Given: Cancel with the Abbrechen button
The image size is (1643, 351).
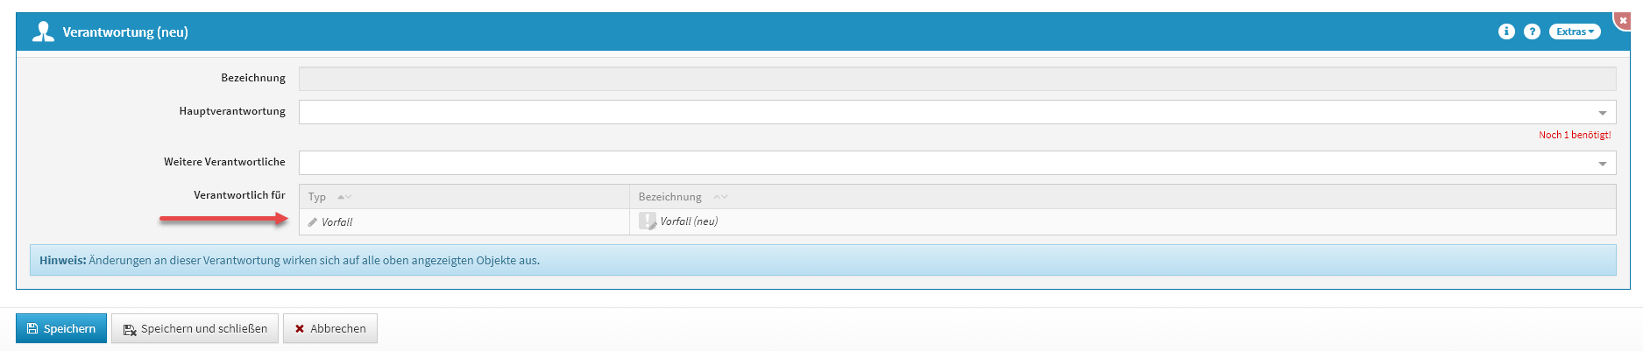Looking at the screenshot, I should pyautogui.click(x=330, y=328).
